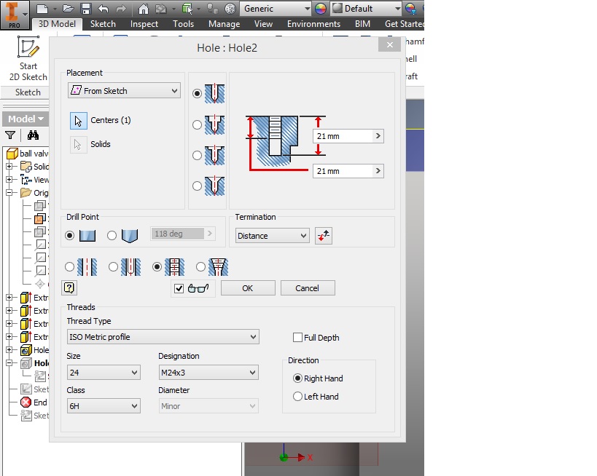
Task: Click the material sphere icon beside Default
Action: [x=337, y=8]
